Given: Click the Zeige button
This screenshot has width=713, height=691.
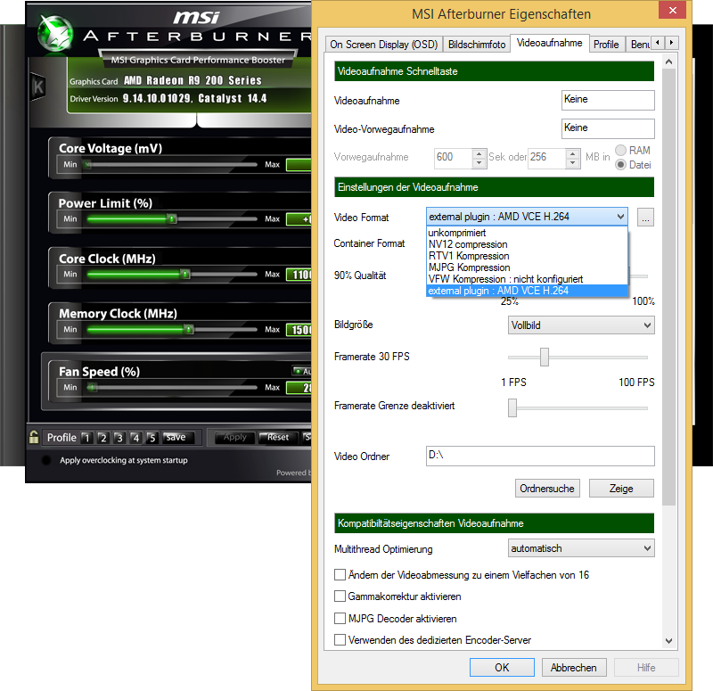Looking at the screenshot, I should 621,488.
